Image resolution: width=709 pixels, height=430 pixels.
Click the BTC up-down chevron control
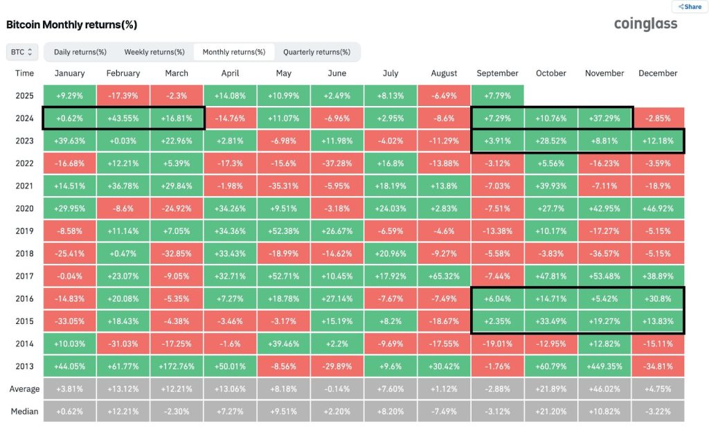31,51
